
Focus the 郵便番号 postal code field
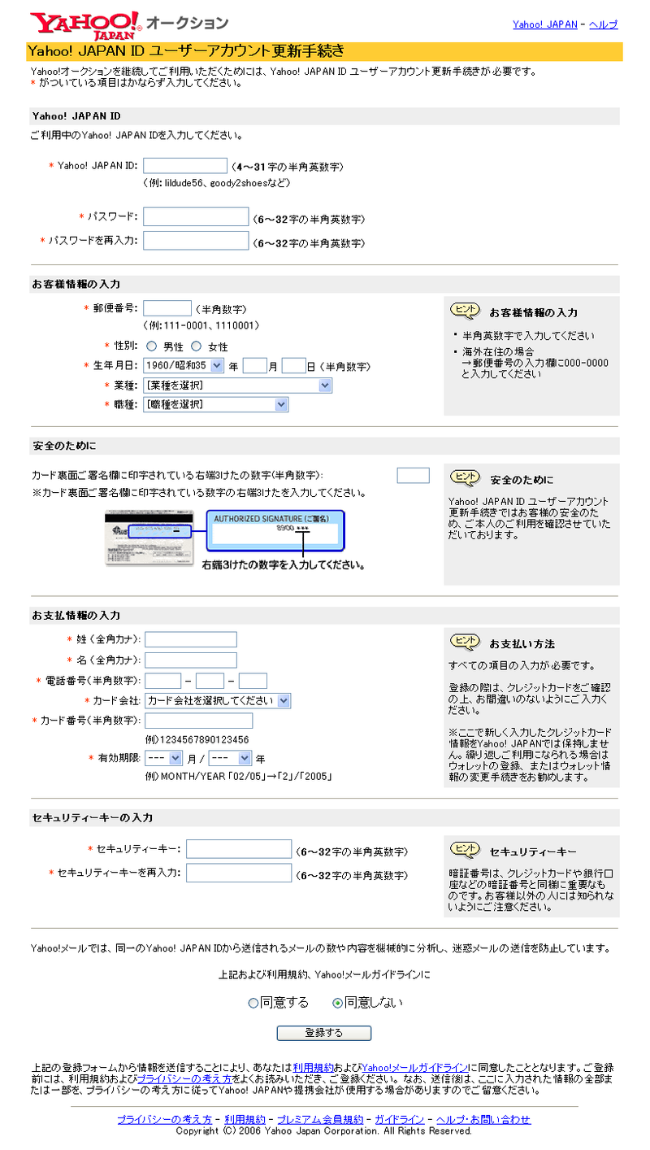[167, 308]
